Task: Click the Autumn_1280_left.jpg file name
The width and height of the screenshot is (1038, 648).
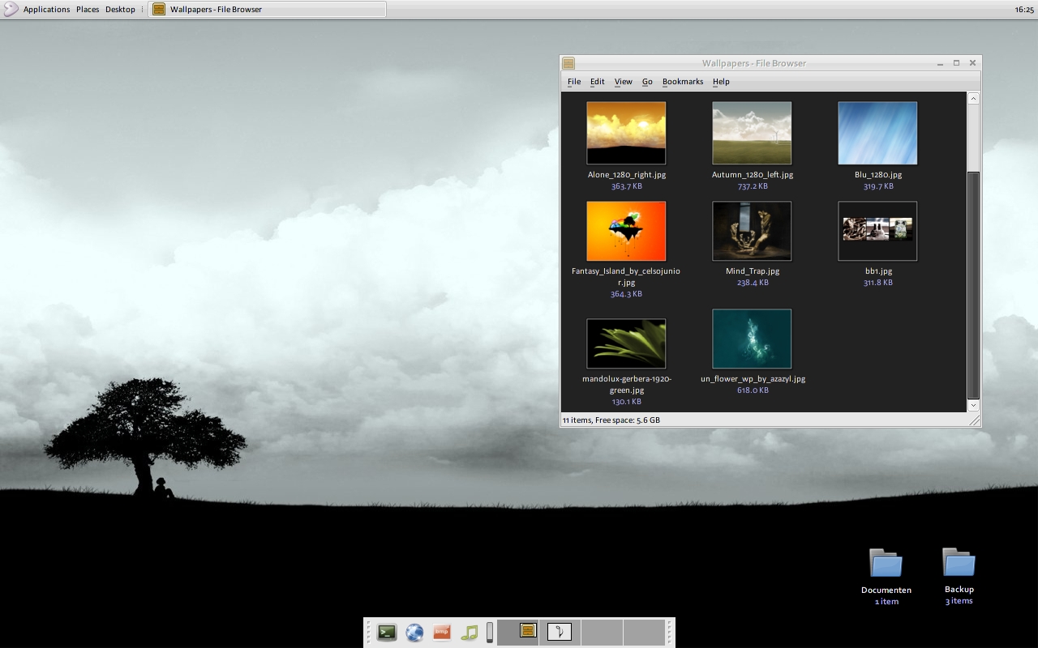Action: (753, 175)
